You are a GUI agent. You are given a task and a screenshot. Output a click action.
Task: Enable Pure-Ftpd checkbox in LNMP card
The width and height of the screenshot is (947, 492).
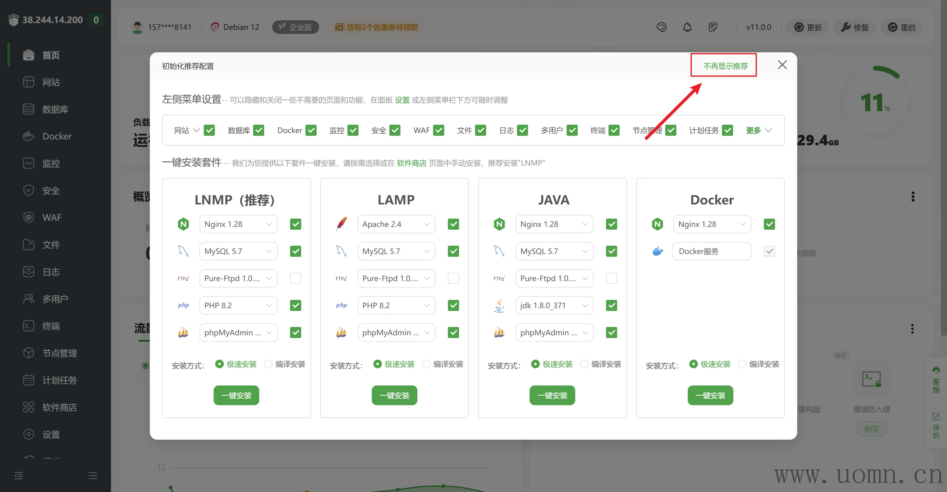click(x=295, y=278)
